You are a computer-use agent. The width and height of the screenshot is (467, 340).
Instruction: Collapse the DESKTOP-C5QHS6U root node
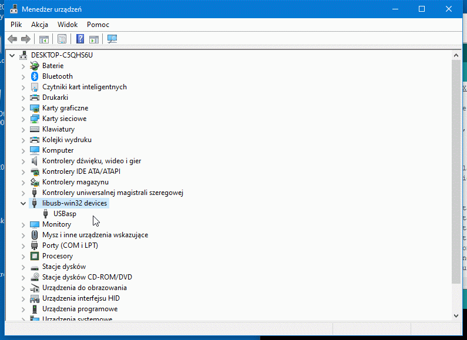[12, 55]
